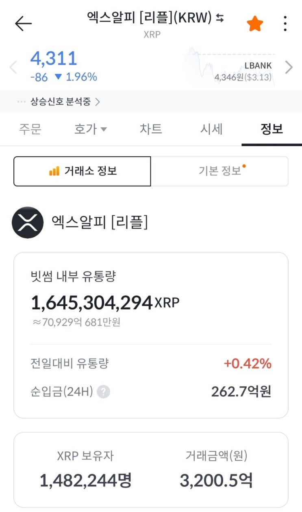
Task: Open the 차트 tab
Action: coord(151,129)
